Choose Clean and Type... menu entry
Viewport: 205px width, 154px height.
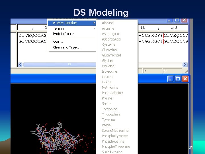pyautogui.click(x=72, y=47)
